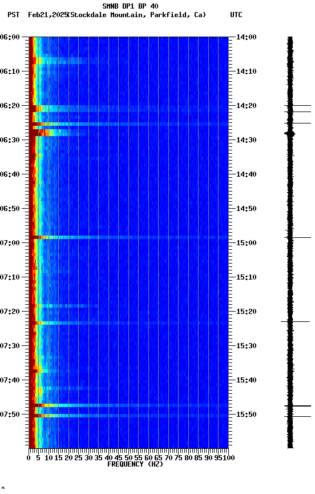
Task: Click the 15:50 UTC time label
Action: 247,415
